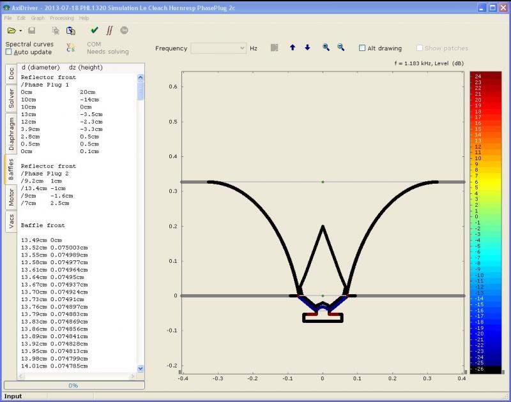
Task: Click the '13.49cm 0cm' line
Action: (x=42, y=240)
